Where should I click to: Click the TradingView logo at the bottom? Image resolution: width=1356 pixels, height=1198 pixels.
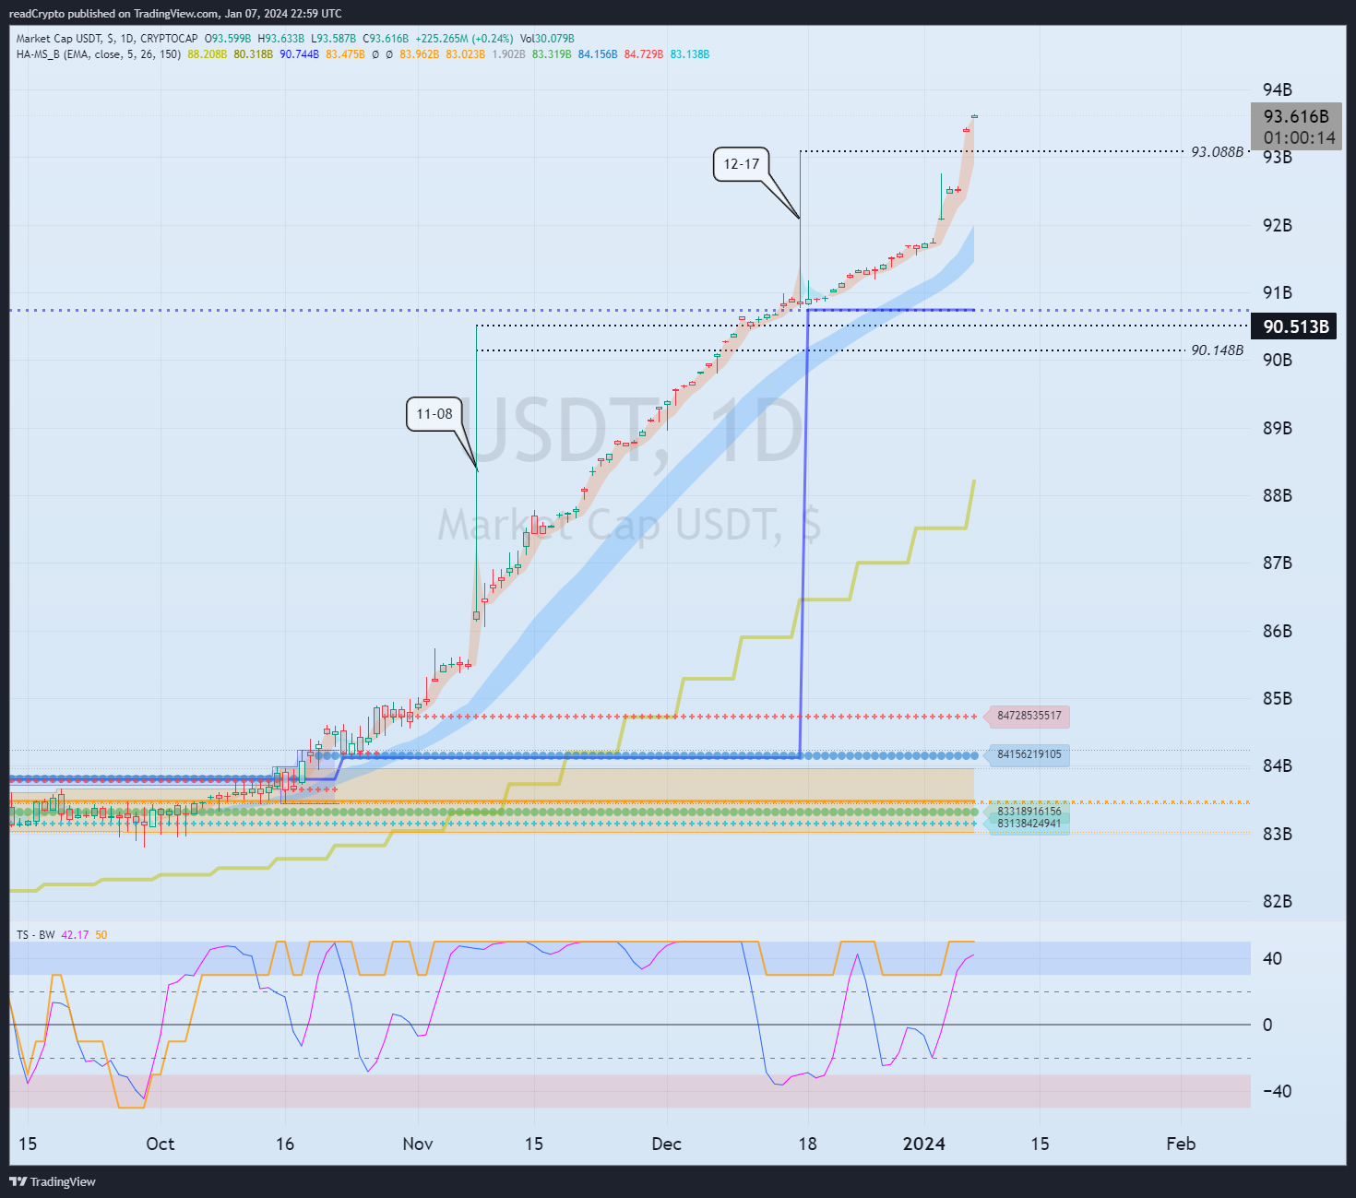tap(53, 1181)
